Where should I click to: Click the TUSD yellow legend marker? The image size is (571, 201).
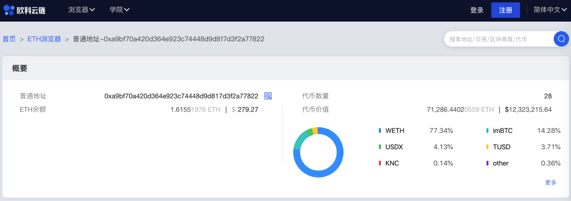point(488,147)
